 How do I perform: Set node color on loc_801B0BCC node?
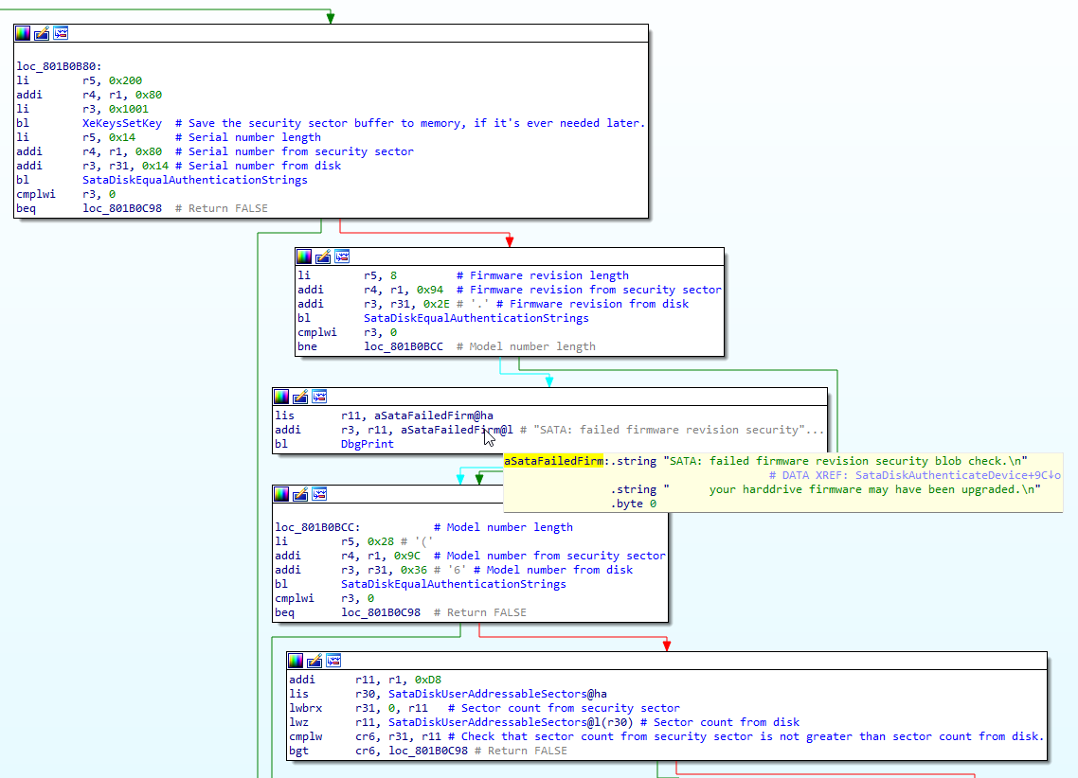[281, 494]
